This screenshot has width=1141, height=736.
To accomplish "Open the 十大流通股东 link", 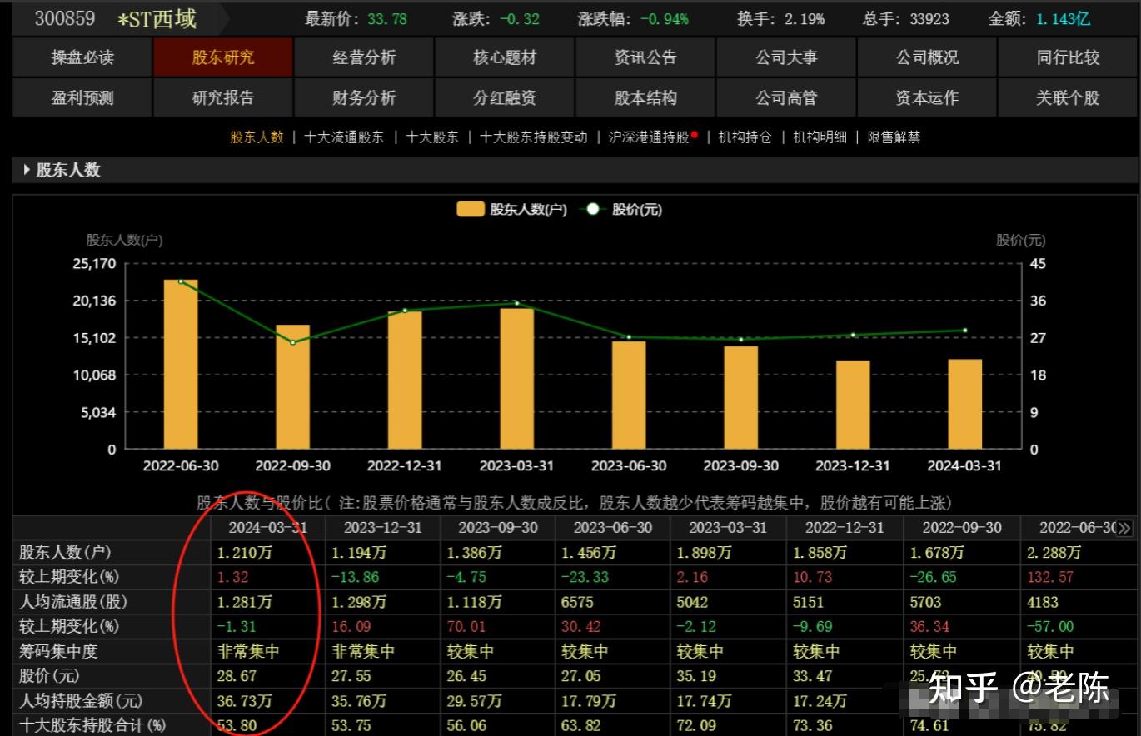I will pos(345,137).
